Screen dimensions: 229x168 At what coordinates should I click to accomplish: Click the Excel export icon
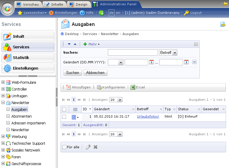(x=133, y=87)
